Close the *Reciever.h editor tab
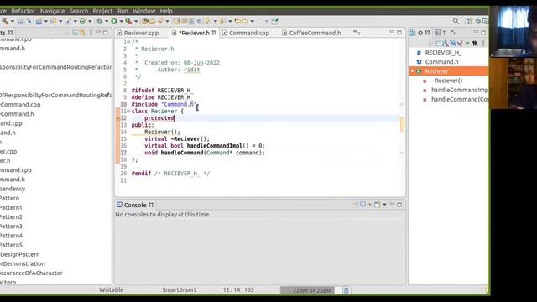537x302 pixels. click(214, 33)
